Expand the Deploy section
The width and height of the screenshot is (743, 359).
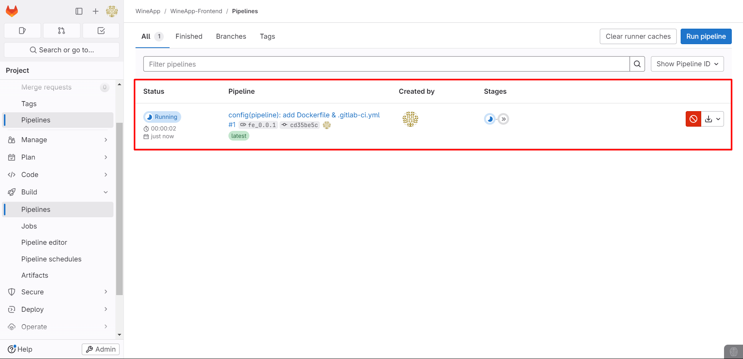(x=58, y=309)
